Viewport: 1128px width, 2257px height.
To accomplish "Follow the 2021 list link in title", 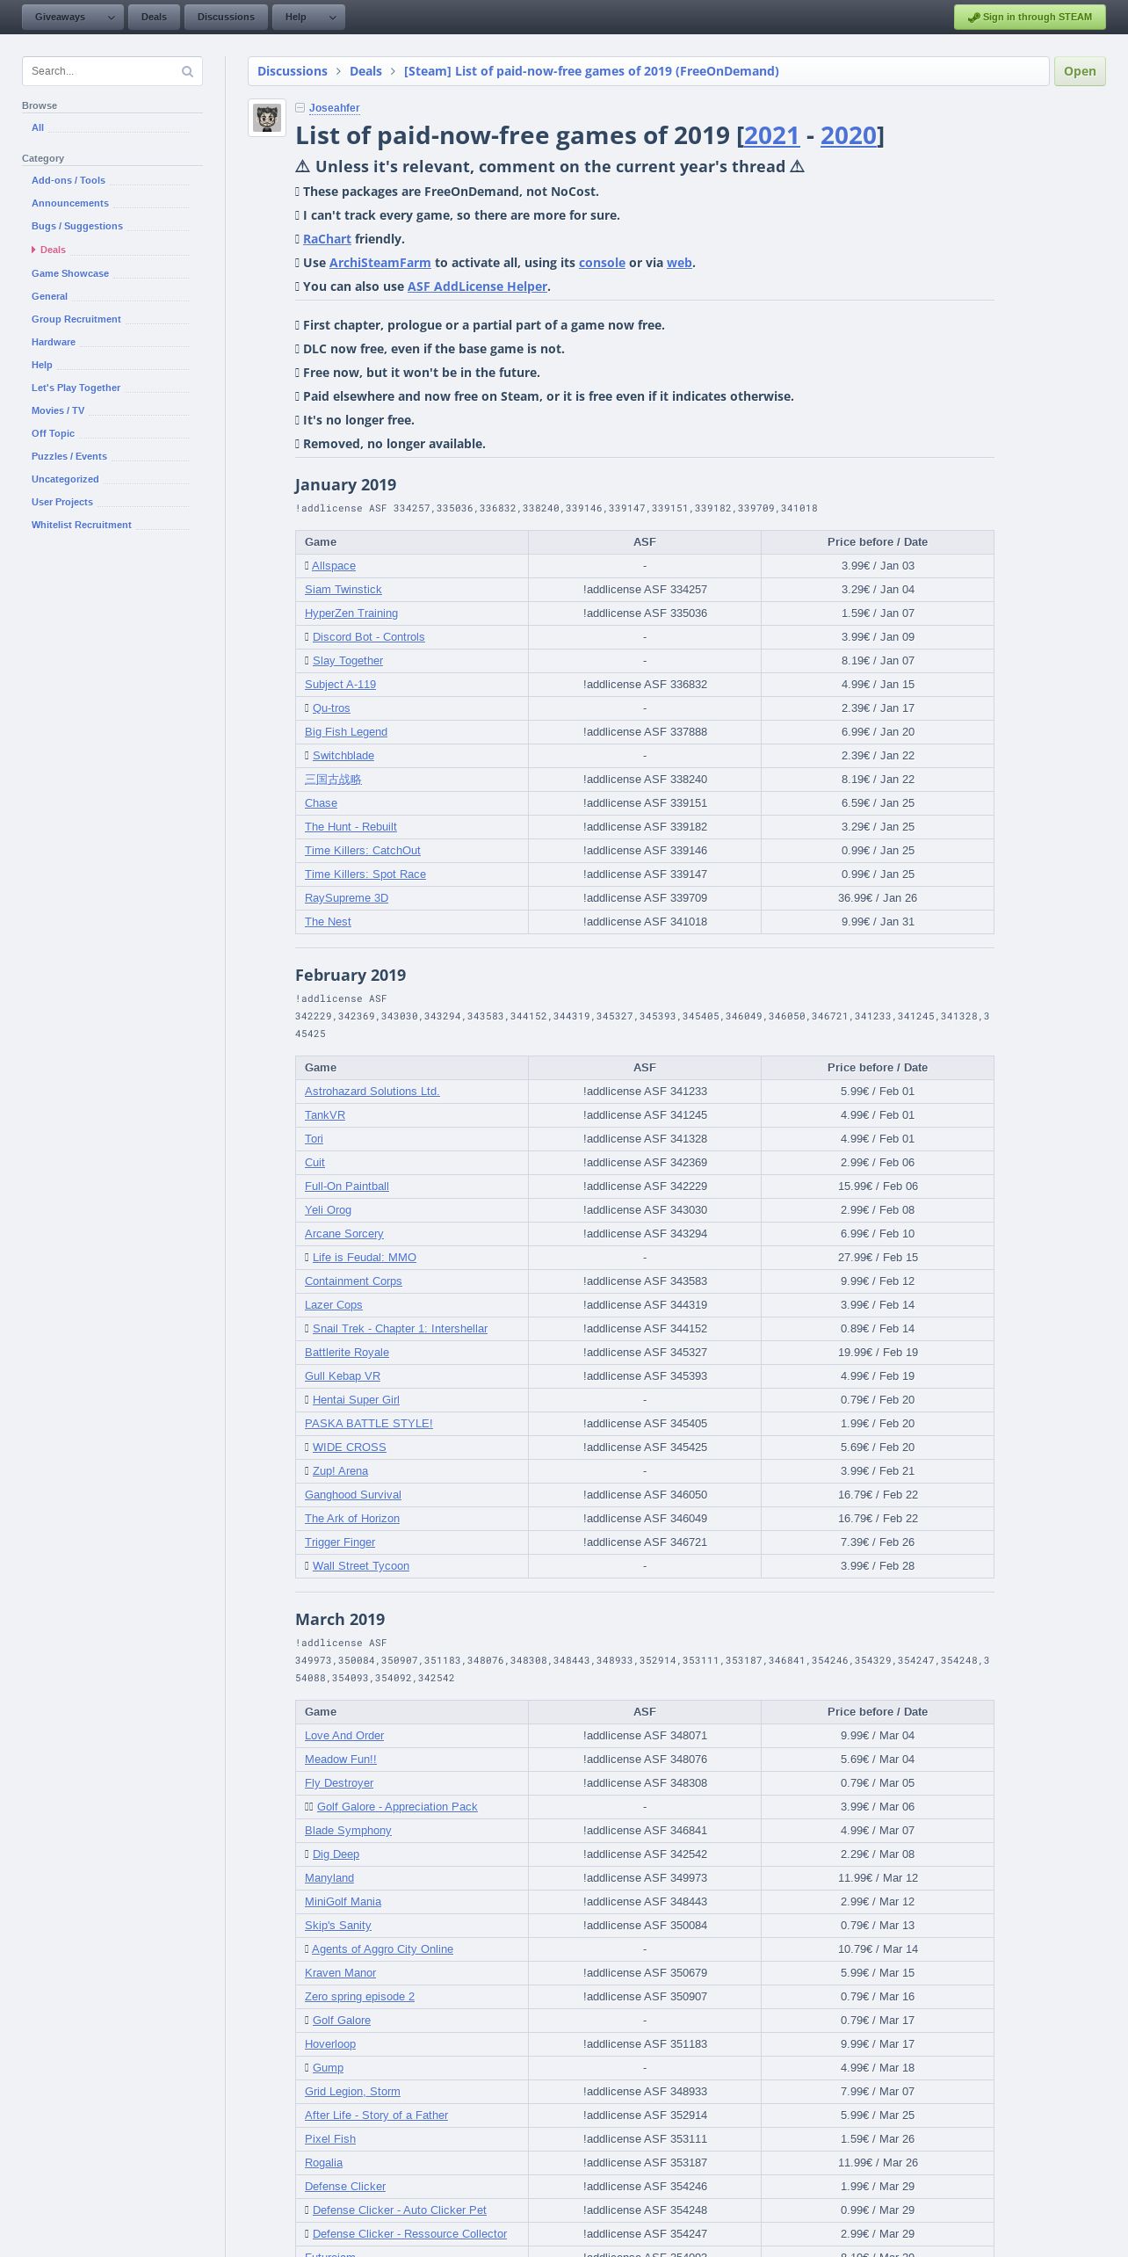I will (771, 135).
